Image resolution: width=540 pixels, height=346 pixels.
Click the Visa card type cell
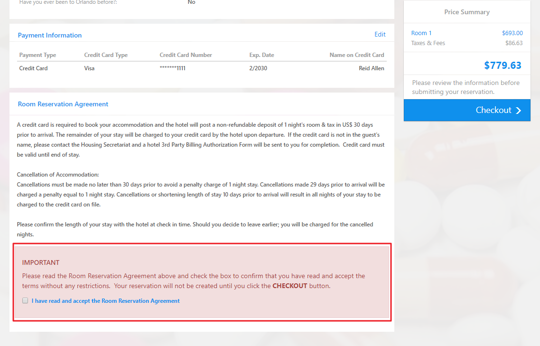(x=89, y=68)
